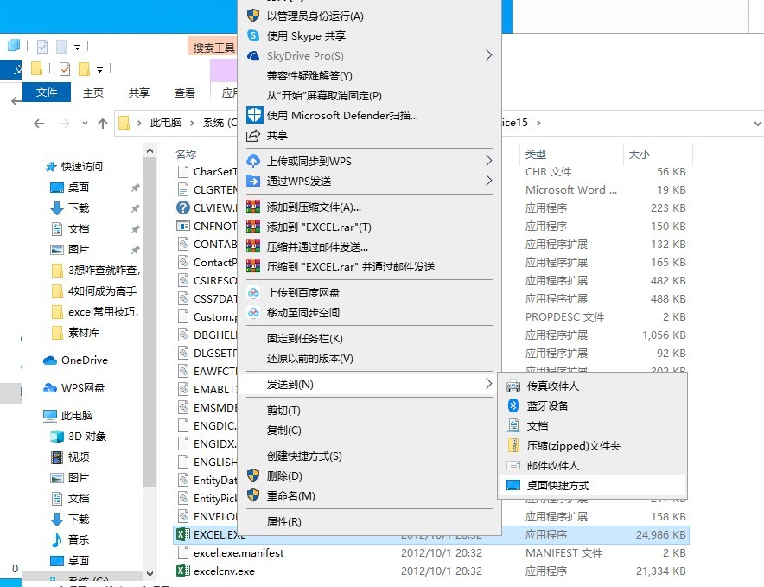Open 3D Objects folder in sidebar

click(x=86, y=437)
